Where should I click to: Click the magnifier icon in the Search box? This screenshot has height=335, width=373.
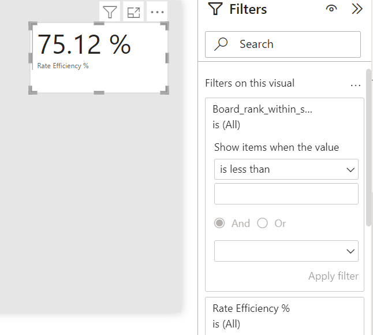pyautogui.click(x=221, y=44)
